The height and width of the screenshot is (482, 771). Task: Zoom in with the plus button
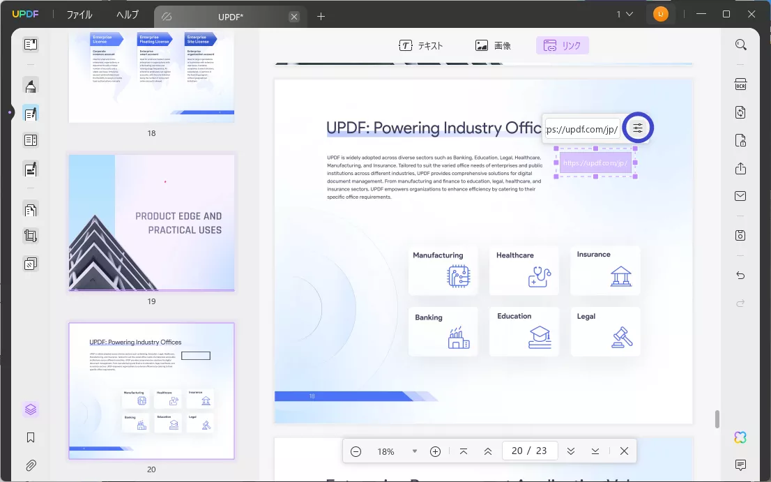coord(435,451)
